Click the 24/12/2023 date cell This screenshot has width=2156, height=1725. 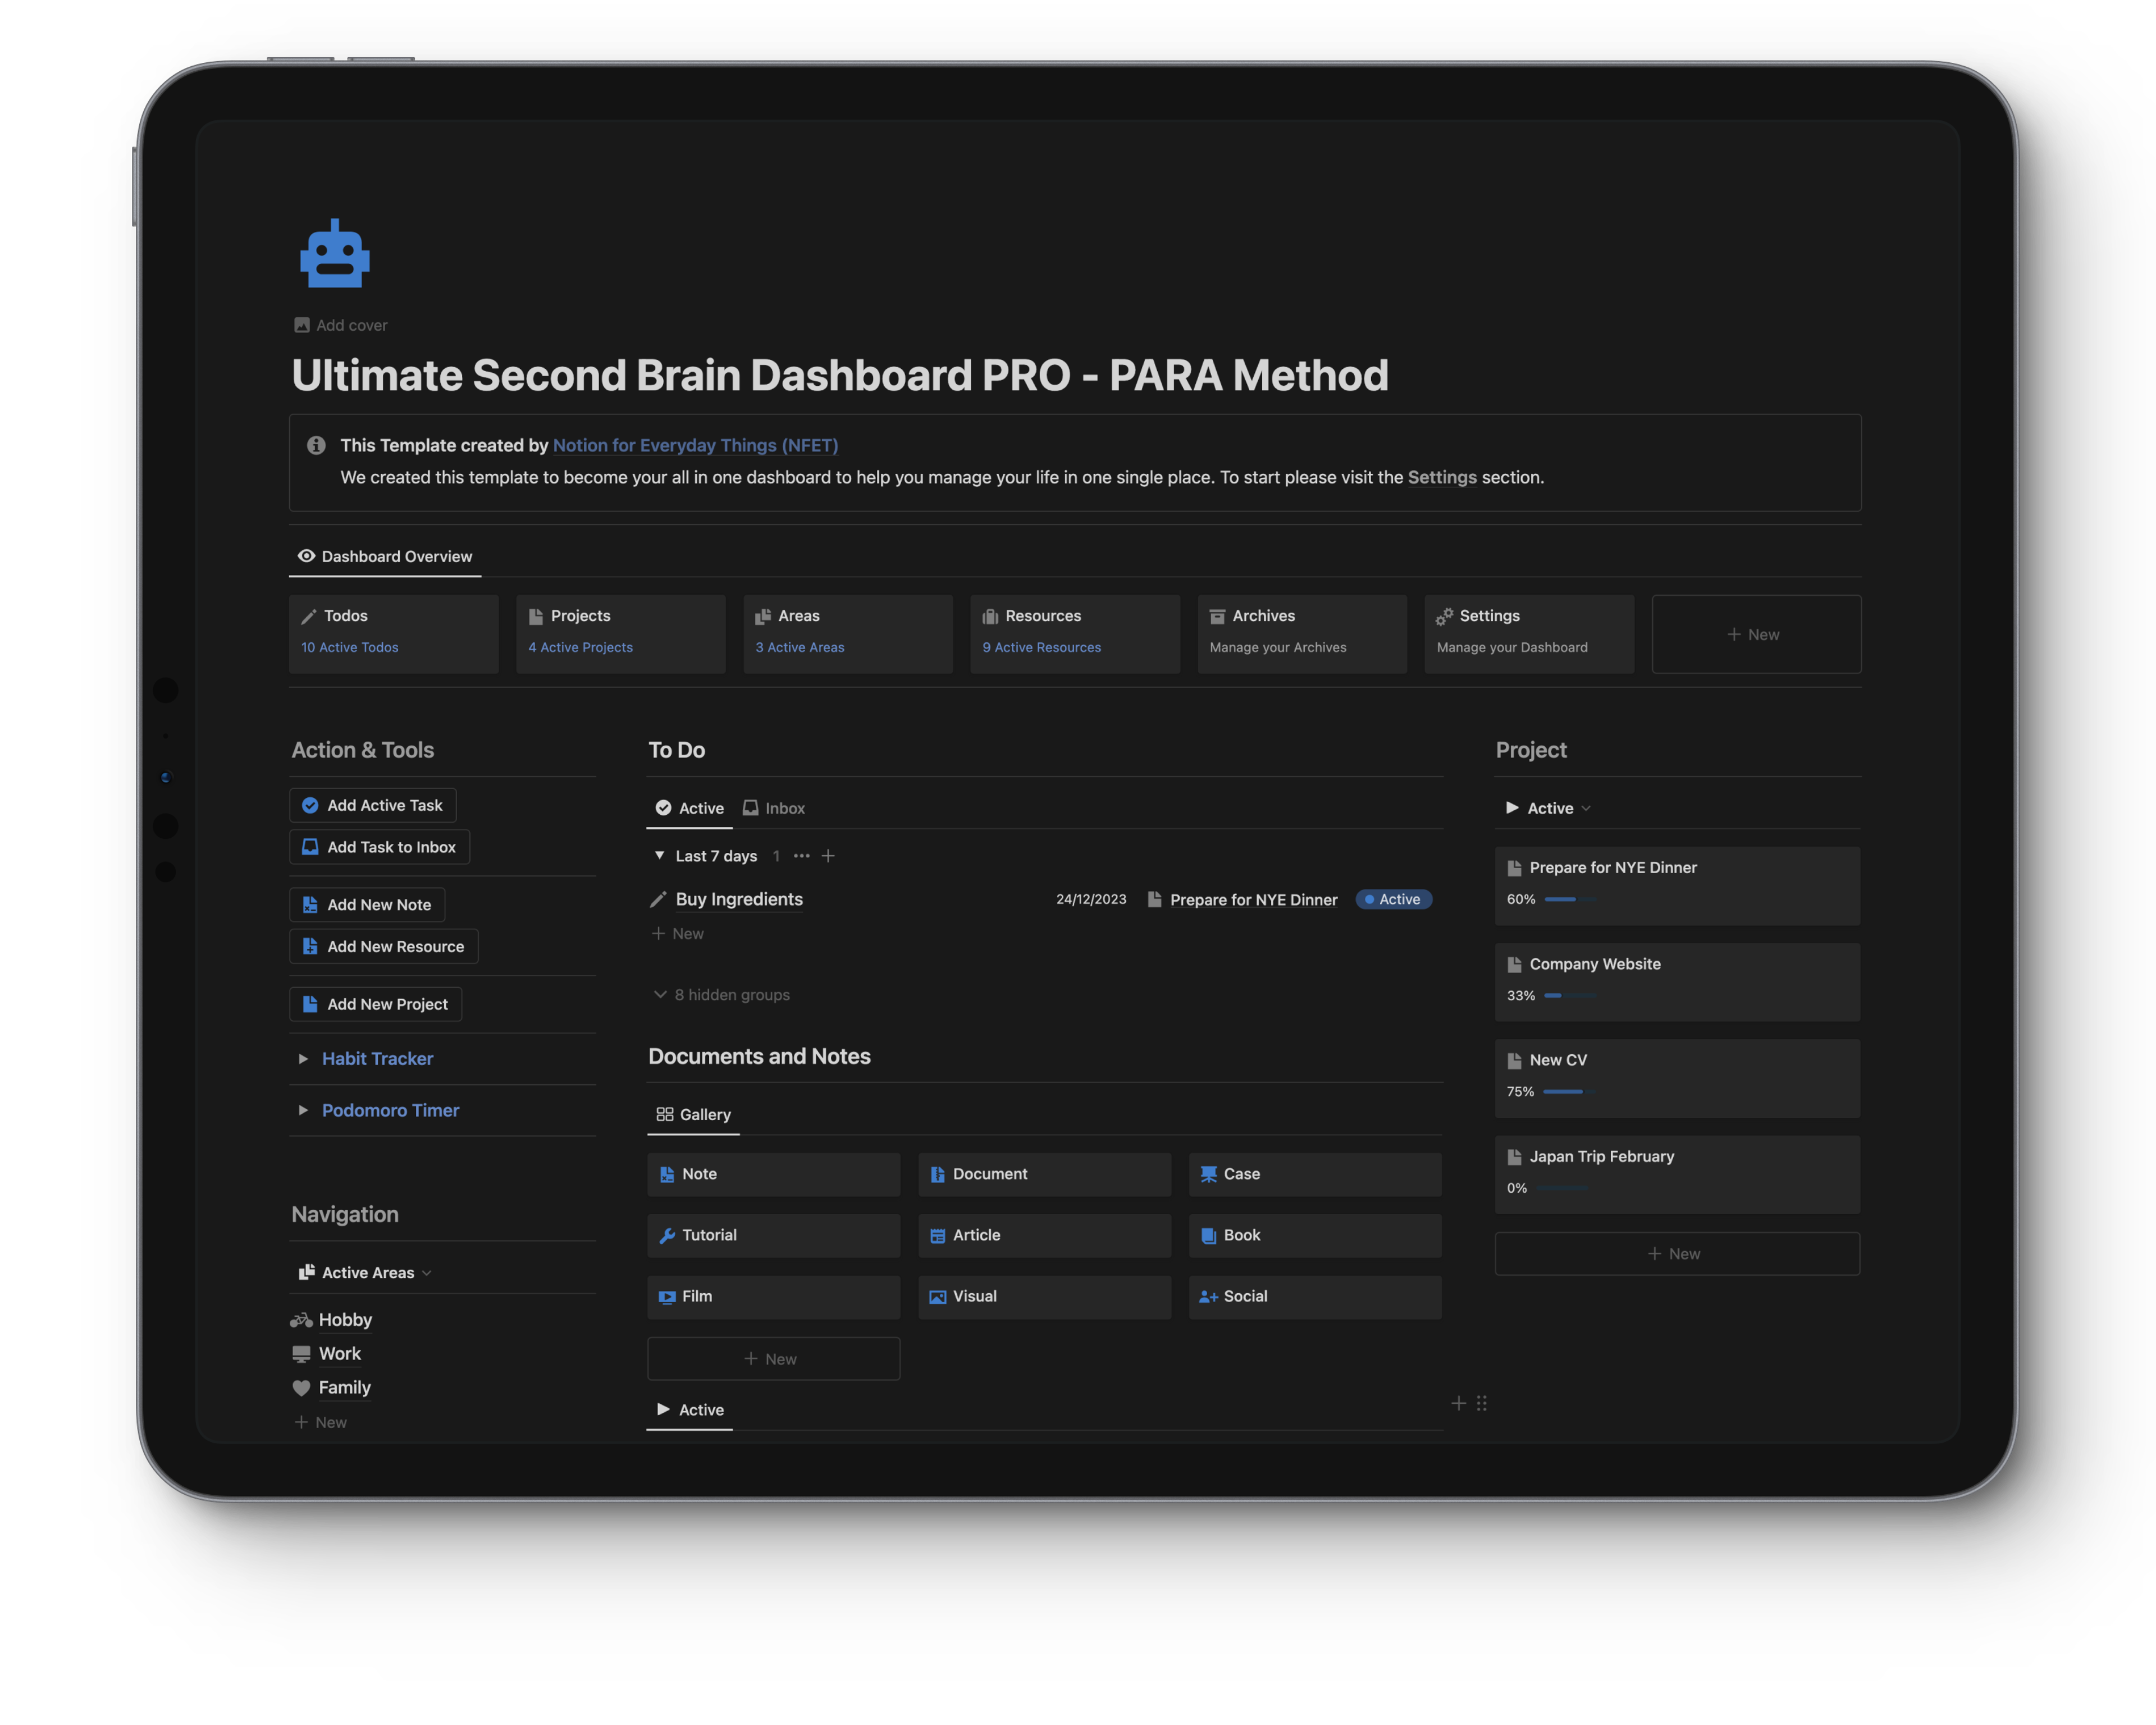coord(1091,900)
